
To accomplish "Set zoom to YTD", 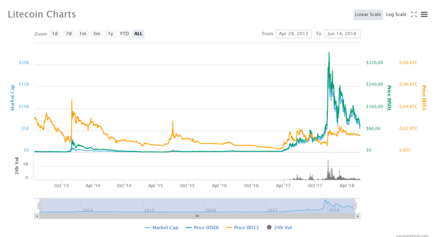I will (124, 34).
